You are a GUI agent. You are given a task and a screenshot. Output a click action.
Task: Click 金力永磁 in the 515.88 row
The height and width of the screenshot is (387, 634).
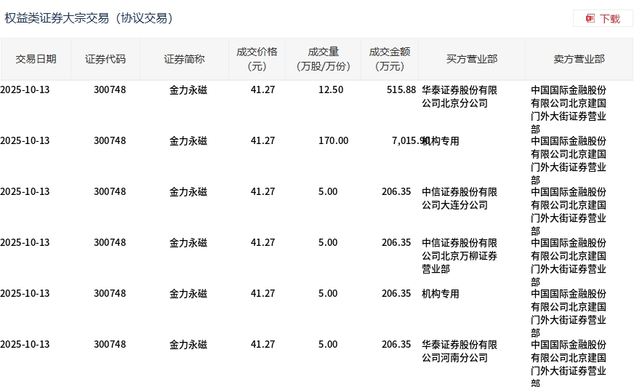[188, 90]
